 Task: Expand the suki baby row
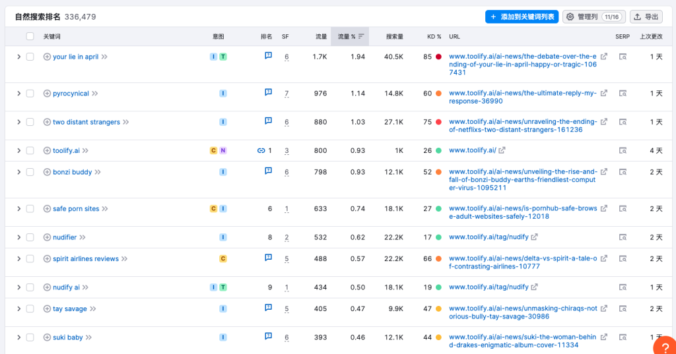coord(18,338)
